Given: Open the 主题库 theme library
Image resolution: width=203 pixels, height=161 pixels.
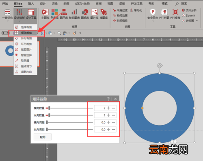Looking at the screenshot, I should click(45, 14).
